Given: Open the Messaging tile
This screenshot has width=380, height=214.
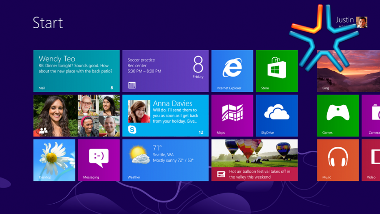Looking at the screenshot, I should [99, 160].
